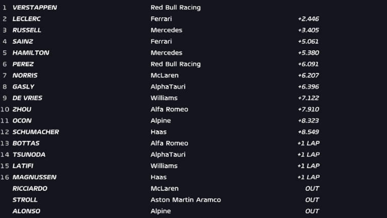Click Alpine team in OCON row
The image size is (387, 218).
pos(161,121)
